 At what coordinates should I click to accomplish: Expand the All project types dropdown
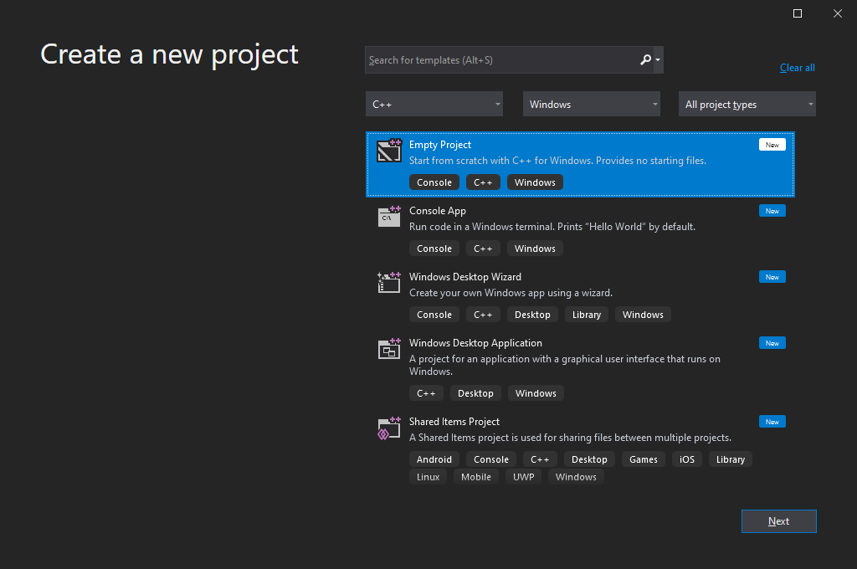click(x=747, y=105)
